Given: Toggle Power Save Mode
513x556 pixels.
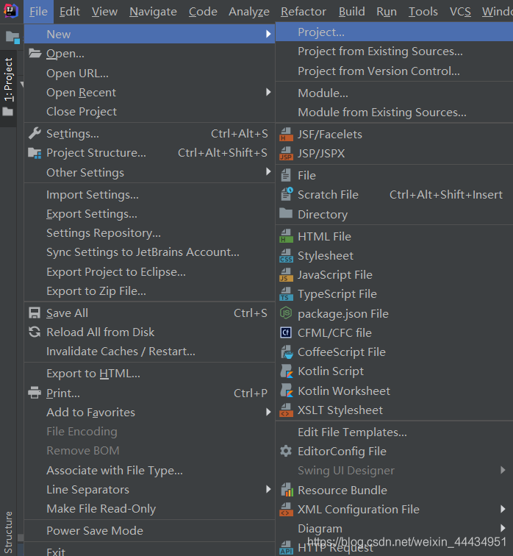Looking at the screenshot, I should [149, 530].
